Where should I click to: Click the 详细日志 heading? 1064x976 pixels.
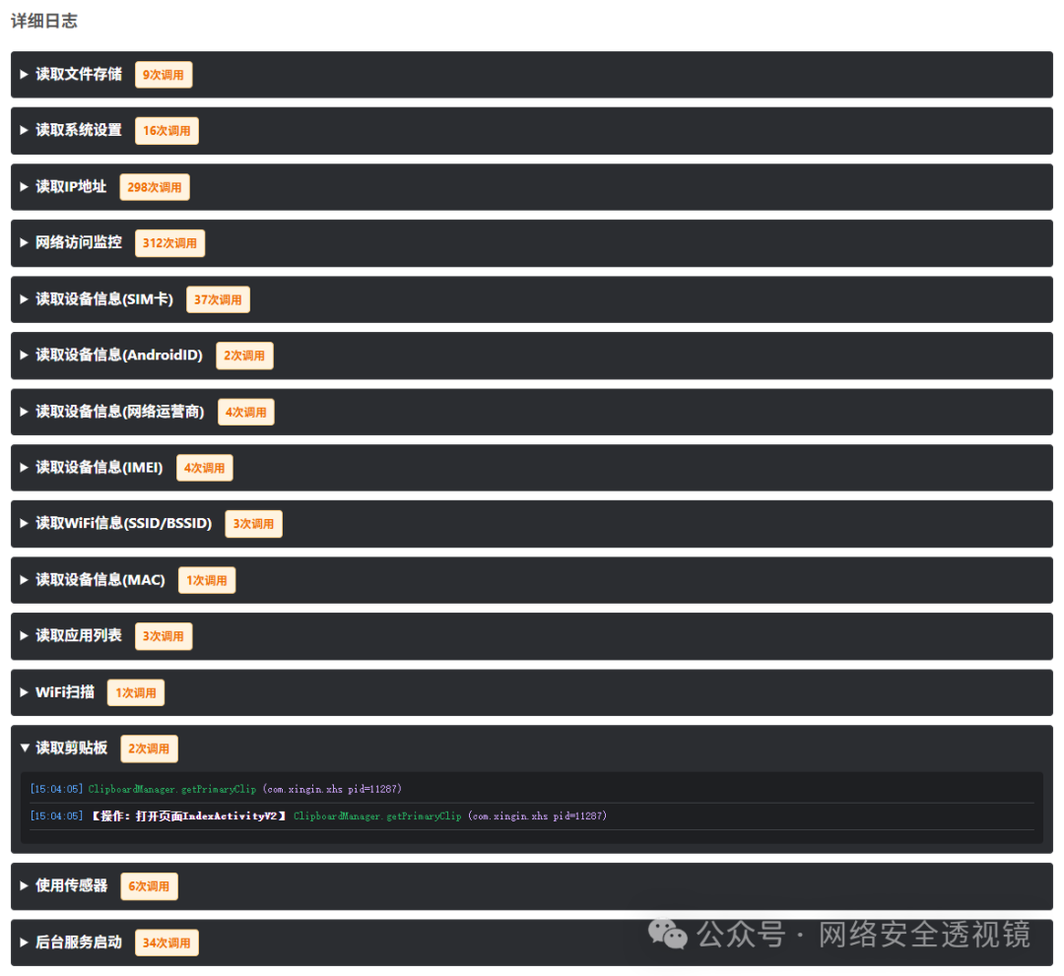point(44,21)
